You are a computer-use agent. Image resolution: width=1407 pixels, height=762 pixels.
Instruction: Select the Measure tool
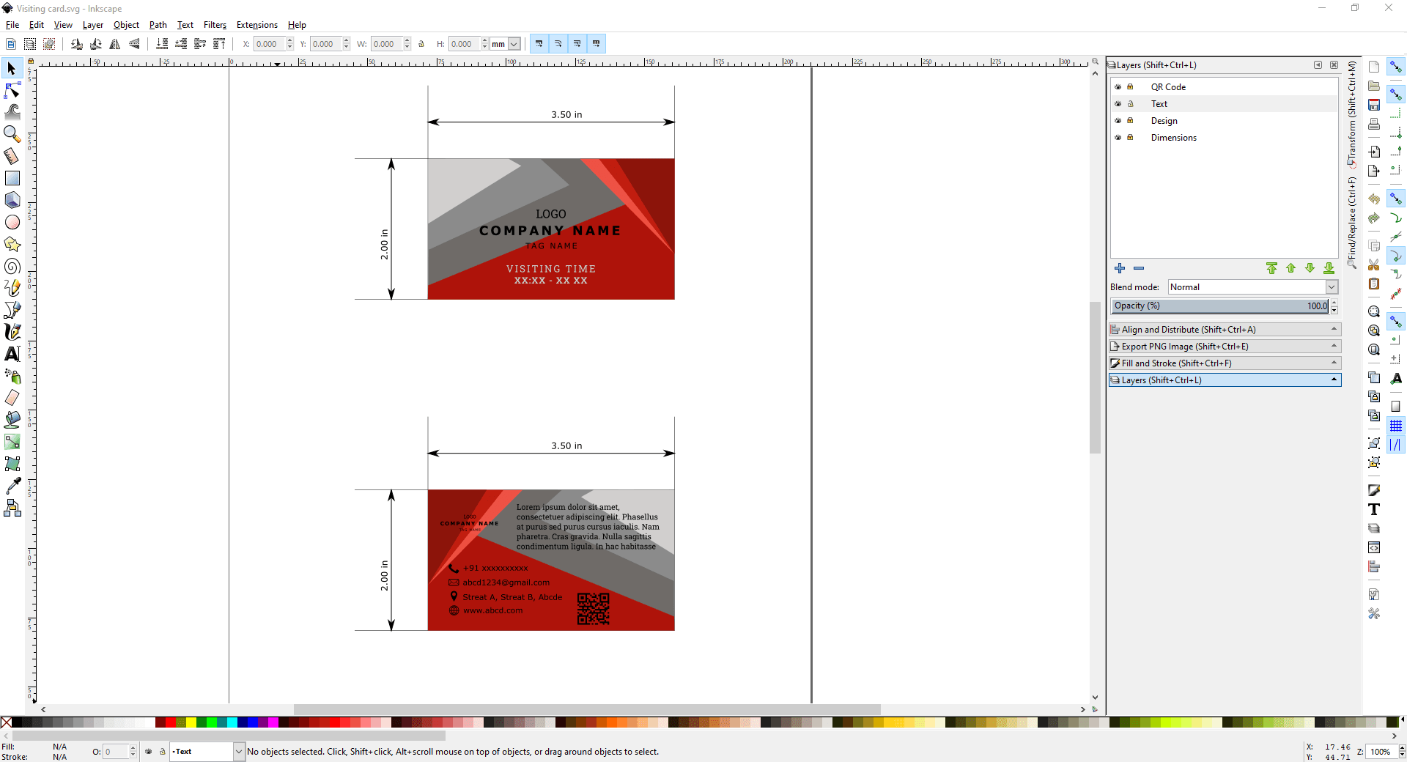click(x=12, y=156)
